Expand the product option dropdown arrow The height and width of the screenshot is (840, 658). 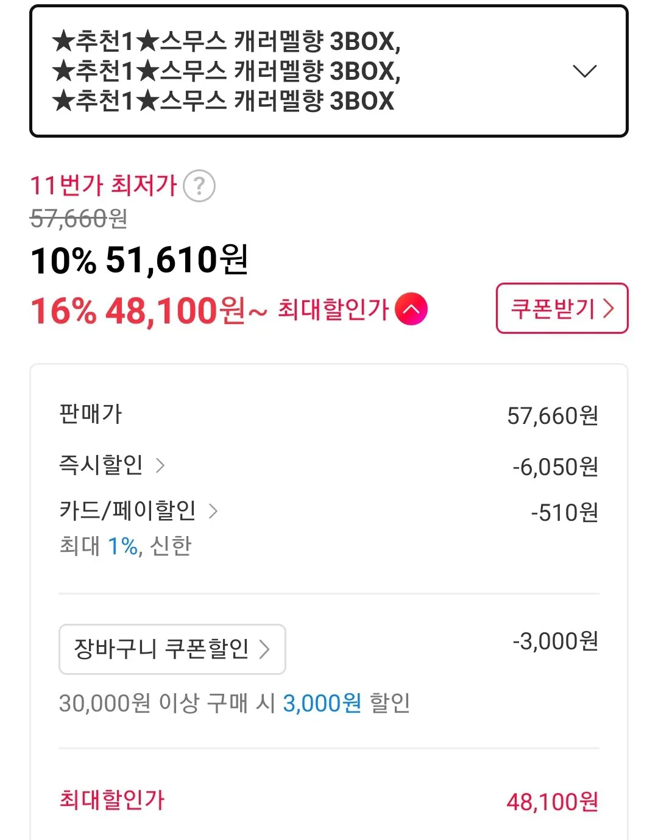[x=584, y=71]
